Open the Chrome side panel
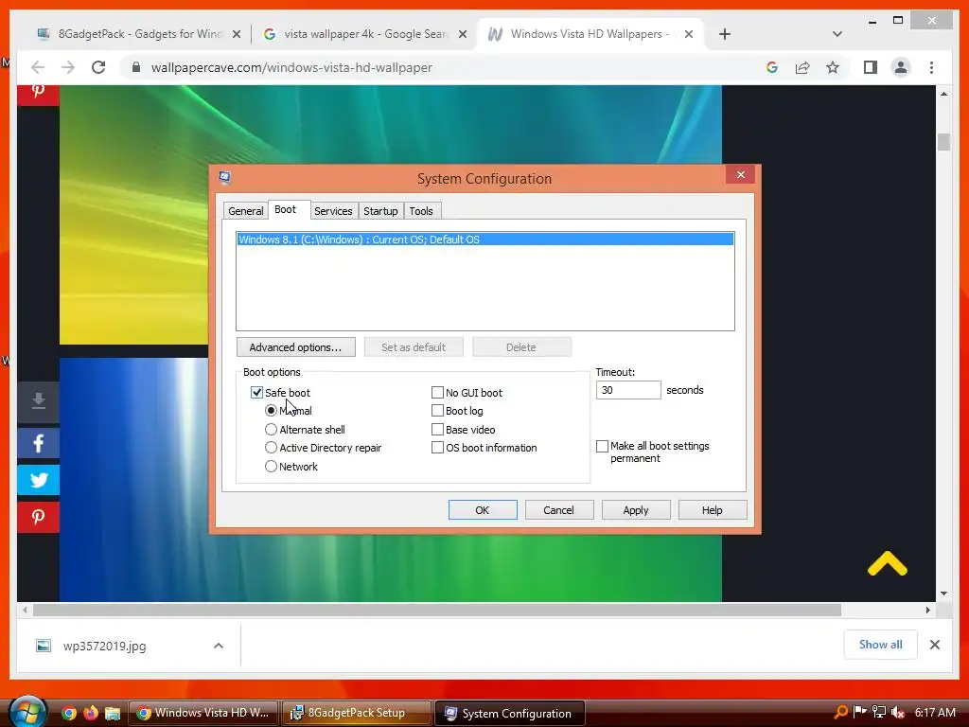The image size is (969, 727). 871,67
